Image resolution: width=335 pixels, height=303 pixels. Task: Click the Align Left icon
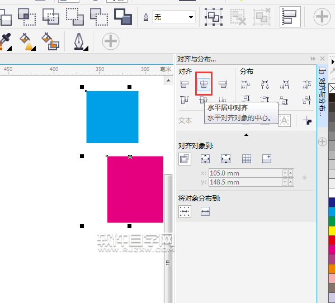[x=185, y=84]
